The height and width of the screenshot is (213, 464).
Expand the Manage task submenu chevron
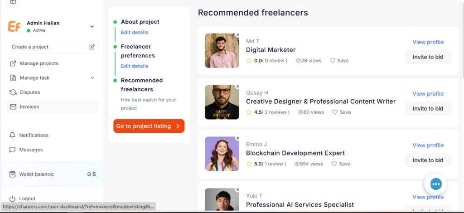(x=92, y=78)
